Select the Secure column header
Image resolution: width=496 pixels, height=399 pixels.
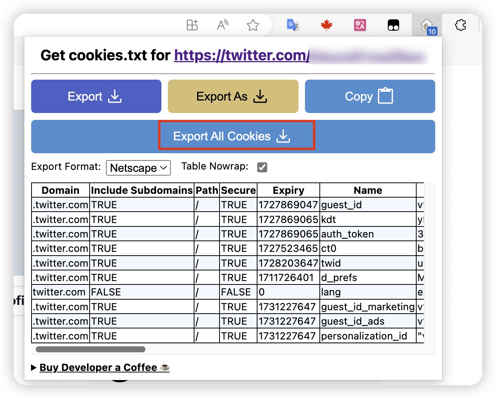(238, 190)
